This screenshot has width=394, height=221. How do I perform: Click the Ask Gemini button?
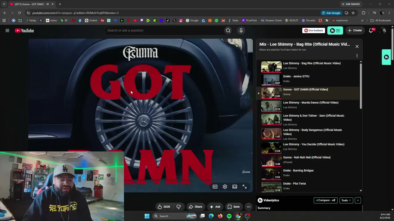350,4
